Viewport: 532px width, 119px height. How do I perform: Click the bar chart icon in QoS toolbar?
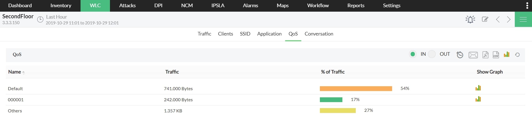(506, 54)
